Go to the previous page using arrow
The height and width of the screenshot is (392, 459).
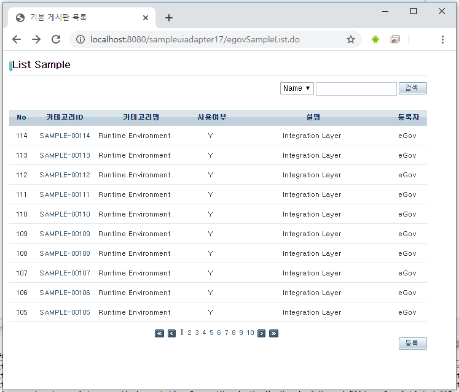pyautogui.click(x=171, y=333)
